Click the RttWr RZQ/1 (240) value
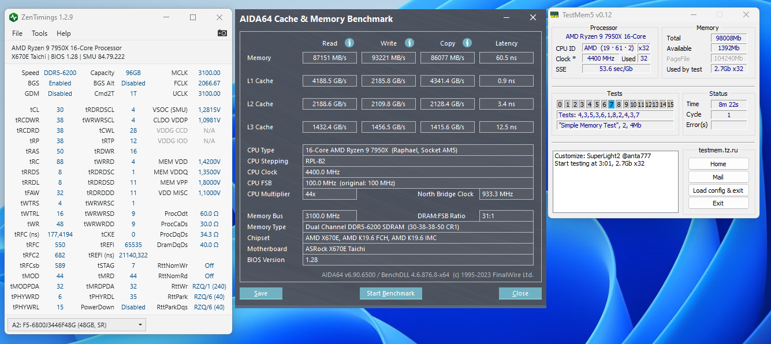 (x=210, y=286)
